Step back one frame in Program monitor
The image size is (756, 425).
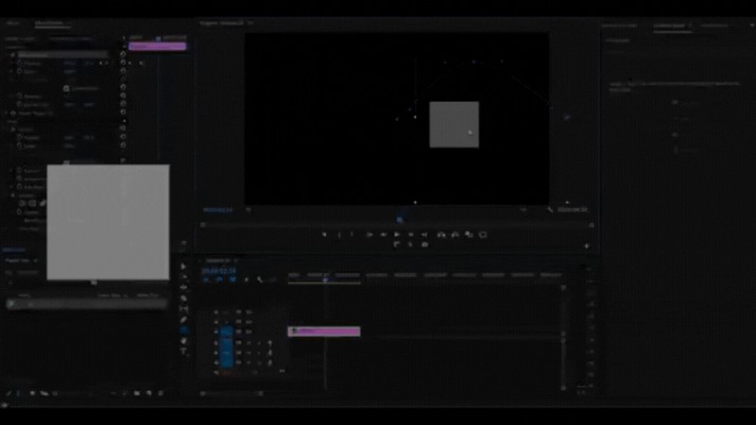tap(384, 234)
